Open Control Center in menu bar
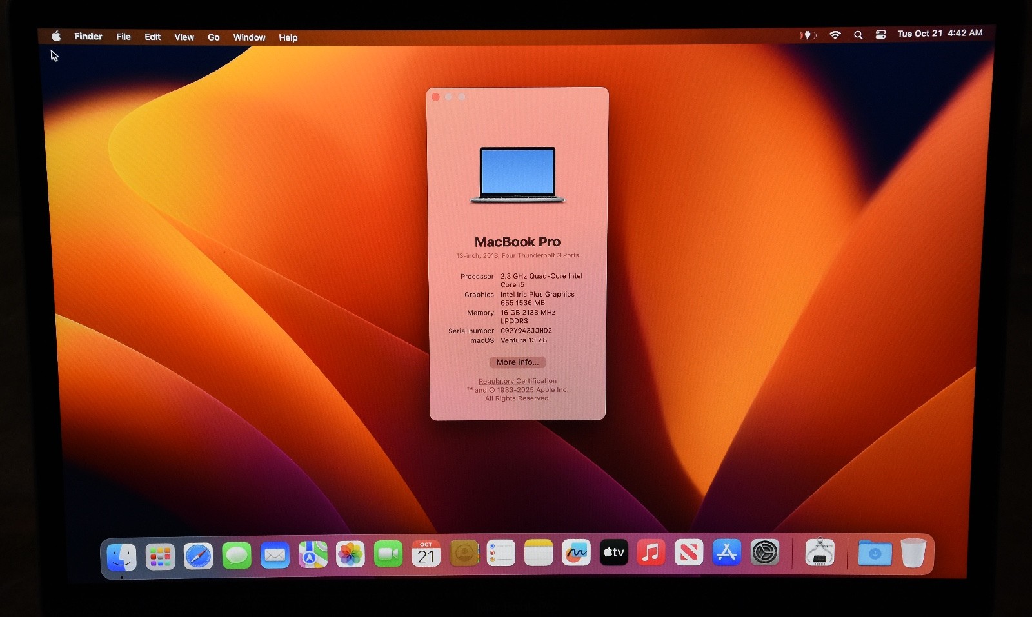 (x=880, y=35)
